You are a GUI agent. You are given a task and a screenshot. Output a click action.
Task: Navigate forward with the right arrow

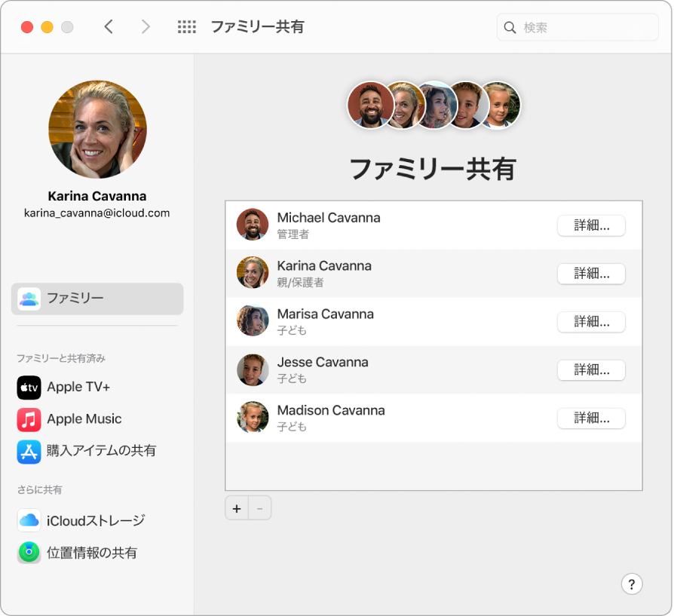[x=145, y=26]
